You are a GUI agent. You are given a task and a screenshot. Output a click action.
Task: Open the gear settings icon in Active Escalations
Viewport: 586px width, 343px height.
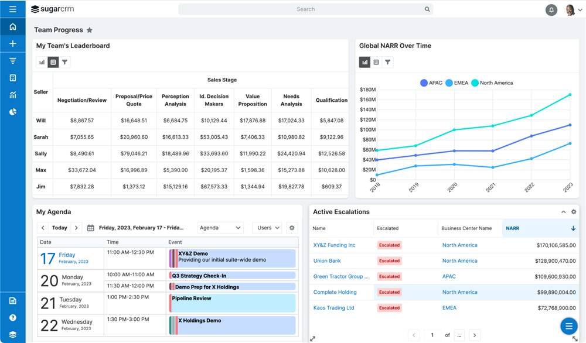click(x=574, y=212)
